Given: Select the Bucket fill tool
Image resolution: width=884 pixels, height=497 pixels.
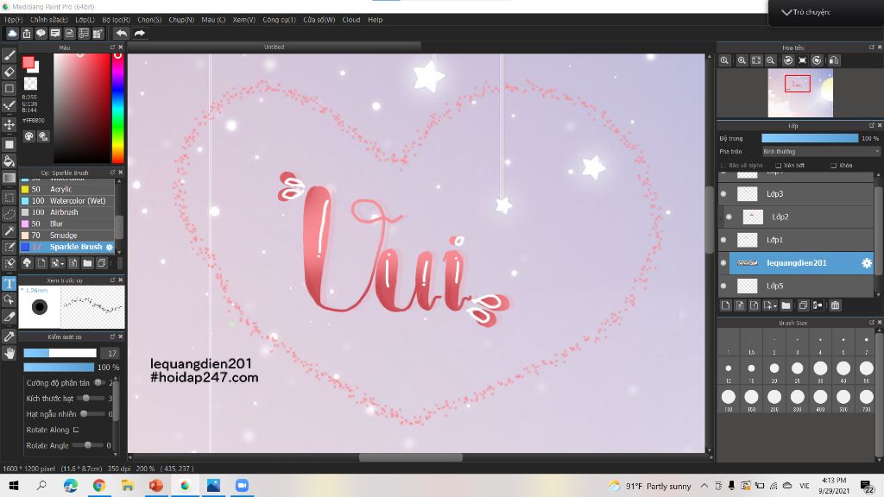Looking at the screenshot, I should (x=9, y=161).
